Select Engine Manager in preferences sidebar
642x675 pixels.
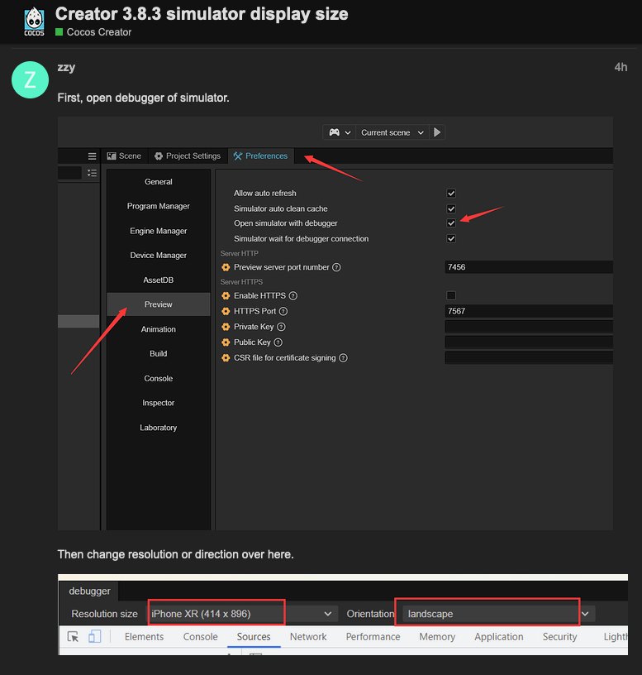point(159,231)
